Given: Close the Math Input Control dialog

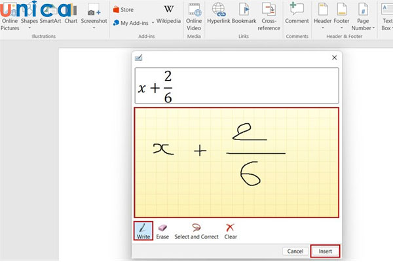Looking at the screenshot, I should tap(334, 58).
